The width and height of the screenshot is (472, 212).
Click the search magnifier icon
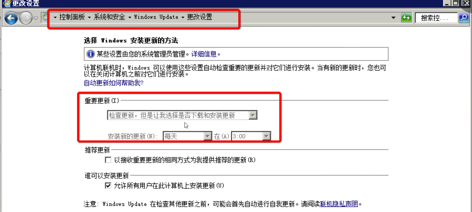[463, 18]
